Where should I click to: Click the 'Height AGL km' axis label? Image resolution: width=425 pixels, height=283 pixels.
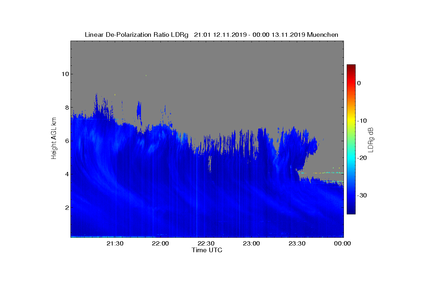click(54, 139)
